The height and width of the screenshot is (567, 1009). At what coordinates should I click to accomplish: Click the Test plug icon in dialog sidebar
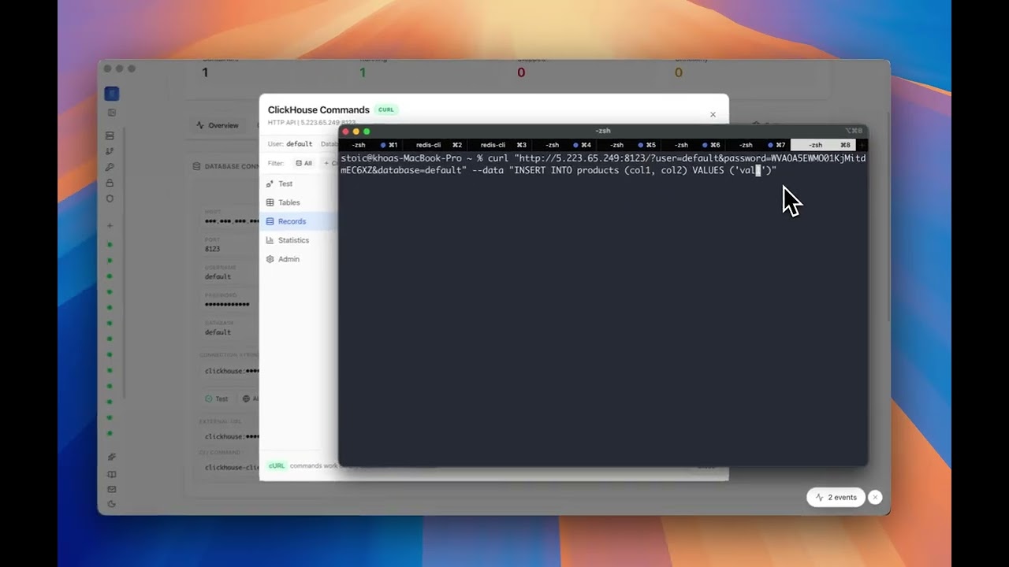coord(270,183)
